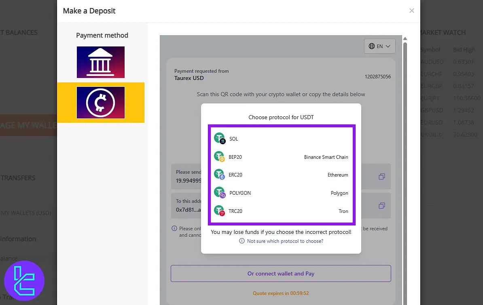483x305 pixels.
Task: Click the 'Choose protocol for USDT' heading
Action: coord(281,117)
